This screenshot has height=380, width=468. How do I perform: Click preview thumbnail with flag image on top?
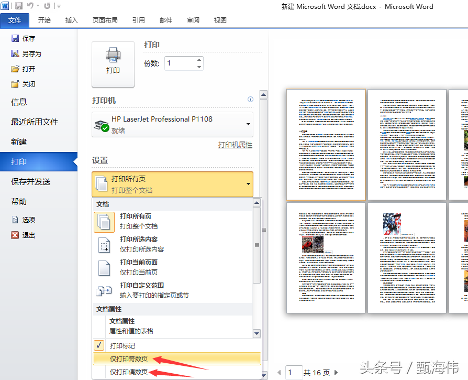(407, 258)
